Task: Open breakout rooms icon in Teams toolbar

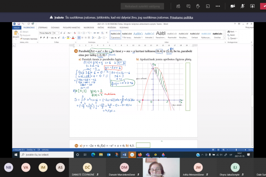Action: click(x=208, y=7)
